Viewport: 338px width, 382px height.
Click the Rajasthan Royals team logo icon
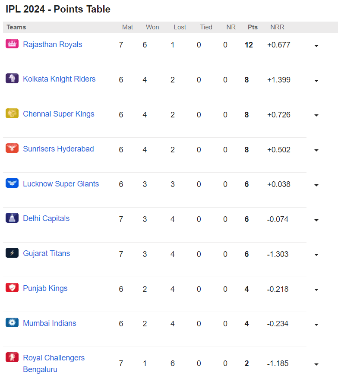(12, 44)
